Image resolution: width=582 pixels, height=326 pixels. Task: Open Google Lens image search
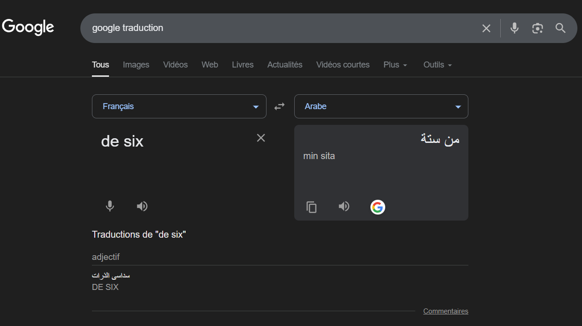click(537, 28)
